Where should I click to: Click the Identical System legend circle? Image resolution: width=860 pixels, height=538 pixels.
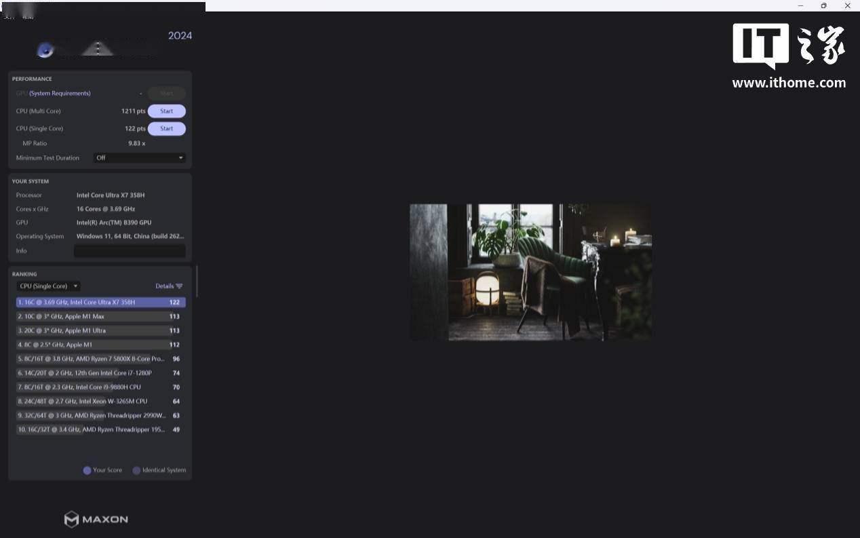coord(136,470)
